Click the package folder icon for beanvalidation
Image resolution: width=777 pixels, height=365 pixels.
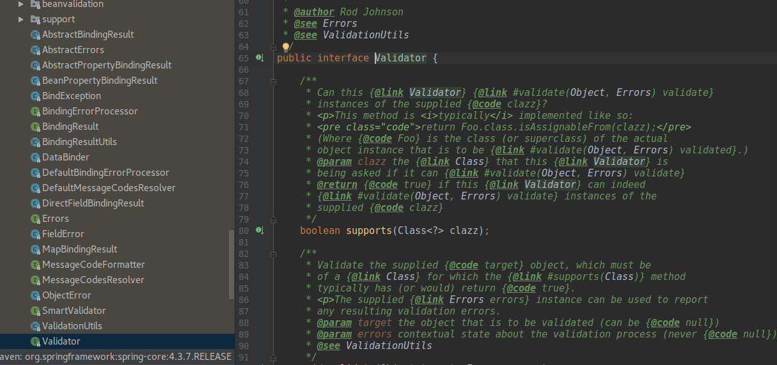click(35, 4)
